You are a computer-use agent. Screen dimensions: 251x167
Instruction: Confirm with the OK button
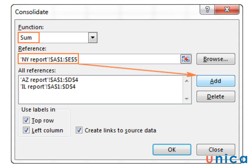coord(172,149)
